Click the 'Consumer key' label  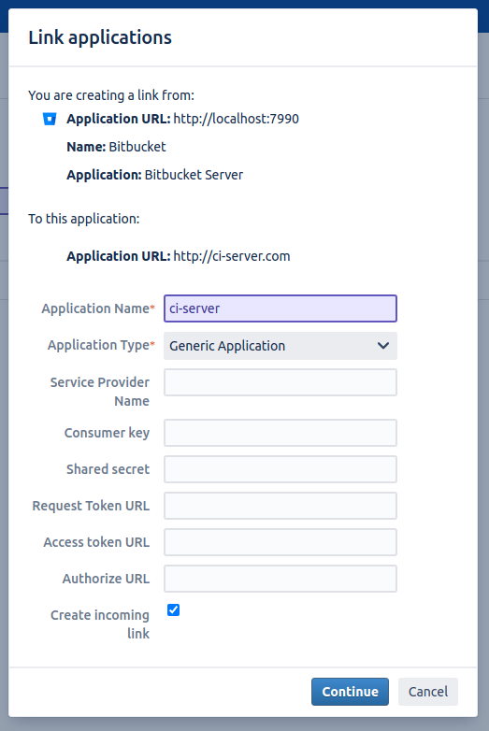point(107,433)
